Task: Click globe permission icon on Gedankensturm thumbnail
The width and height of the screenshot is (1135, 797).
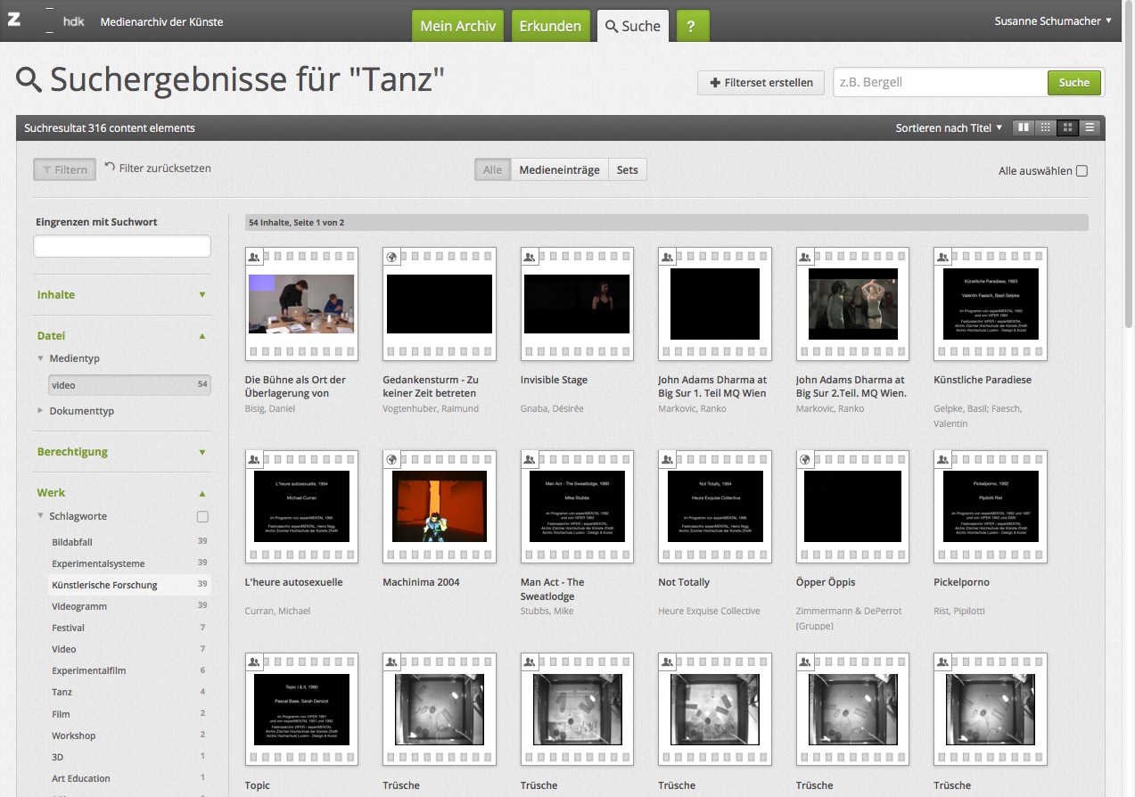Action: 391,257
